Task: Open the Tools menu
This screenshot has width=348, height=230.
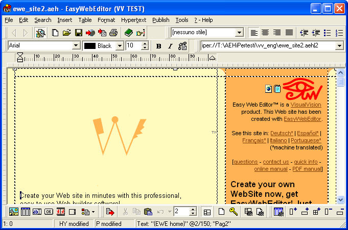Action: pyautogui.click(x=182, y=20)
